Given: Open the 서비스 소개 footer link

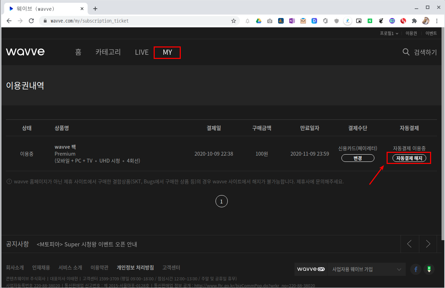Looking at the screenshot, I should (x=70, y=268).
